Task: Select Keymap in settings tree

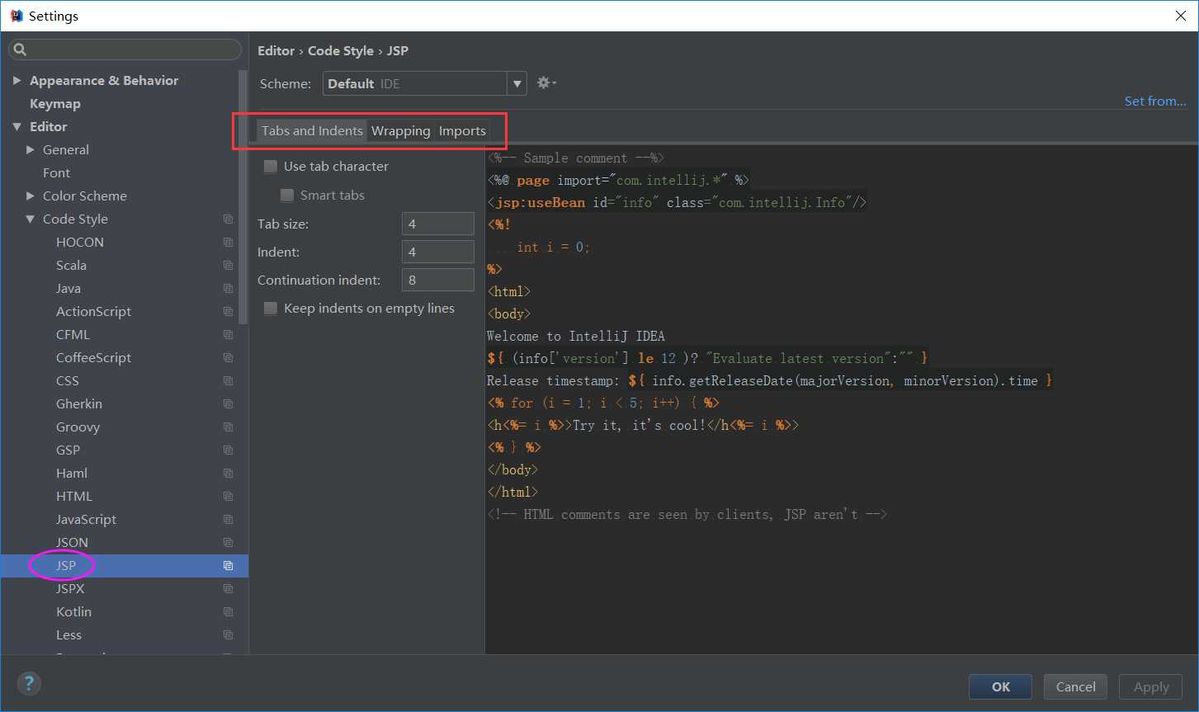Action: (x=55, y=104)
